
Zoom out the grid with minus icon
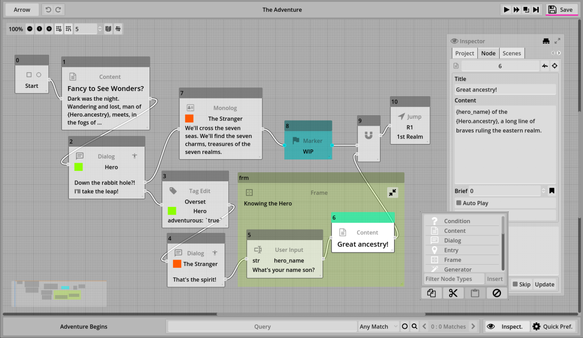(30, 29)
